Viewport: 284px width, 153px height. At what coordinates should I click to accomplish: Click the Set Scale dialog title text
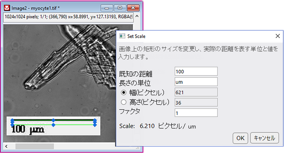tap(136, 36)
